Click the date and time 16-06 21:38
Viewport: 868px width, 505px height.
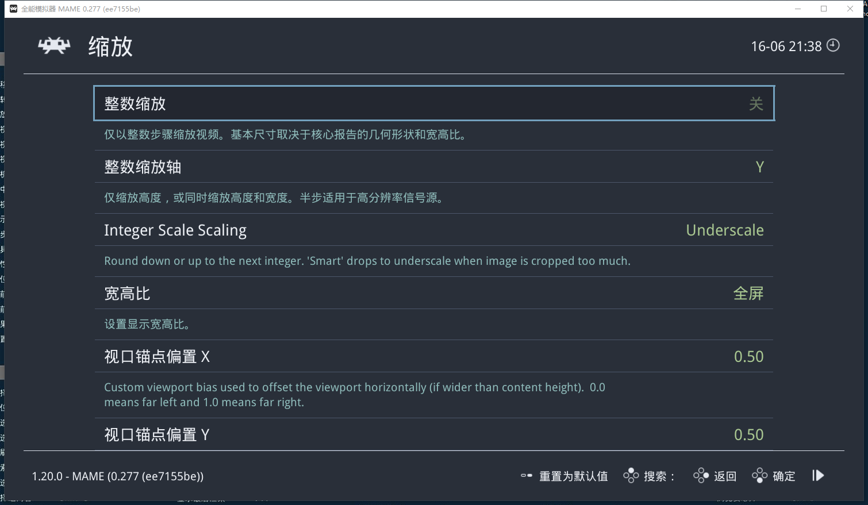click(786, 47)
